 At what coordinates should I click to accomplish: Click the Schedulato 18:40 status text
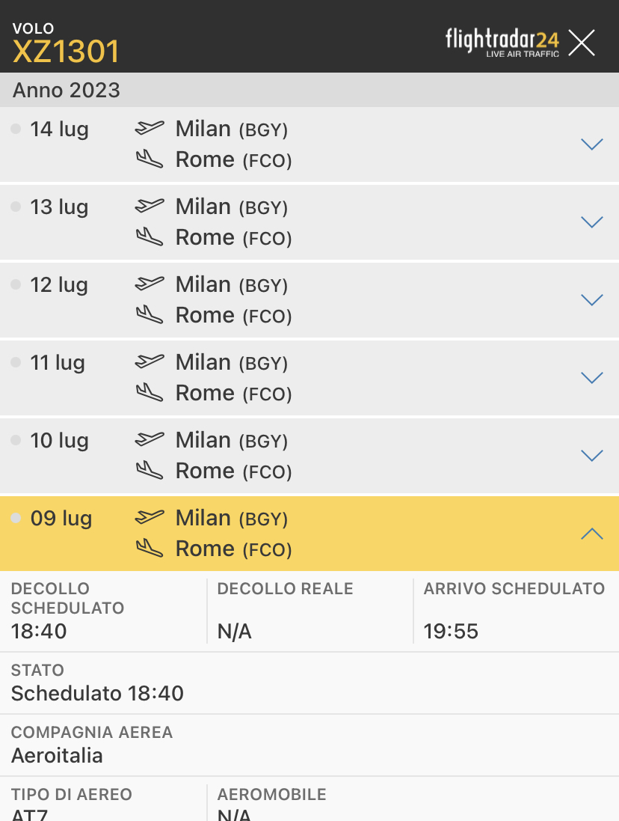[97, 693]
